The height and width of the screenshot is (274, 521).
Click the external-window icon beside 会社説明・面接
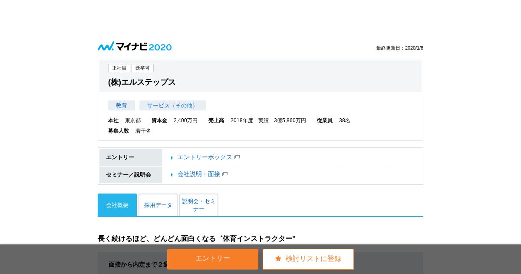point(225,174)
